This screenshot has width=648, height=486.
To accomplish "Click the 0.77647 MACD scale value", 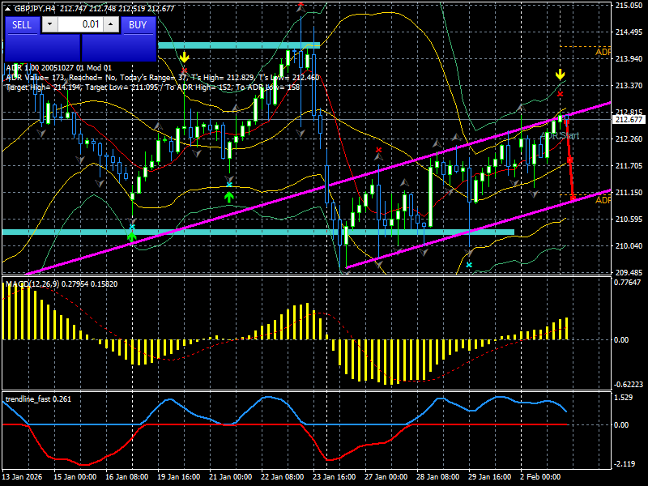I will click(x=627, y=283).
